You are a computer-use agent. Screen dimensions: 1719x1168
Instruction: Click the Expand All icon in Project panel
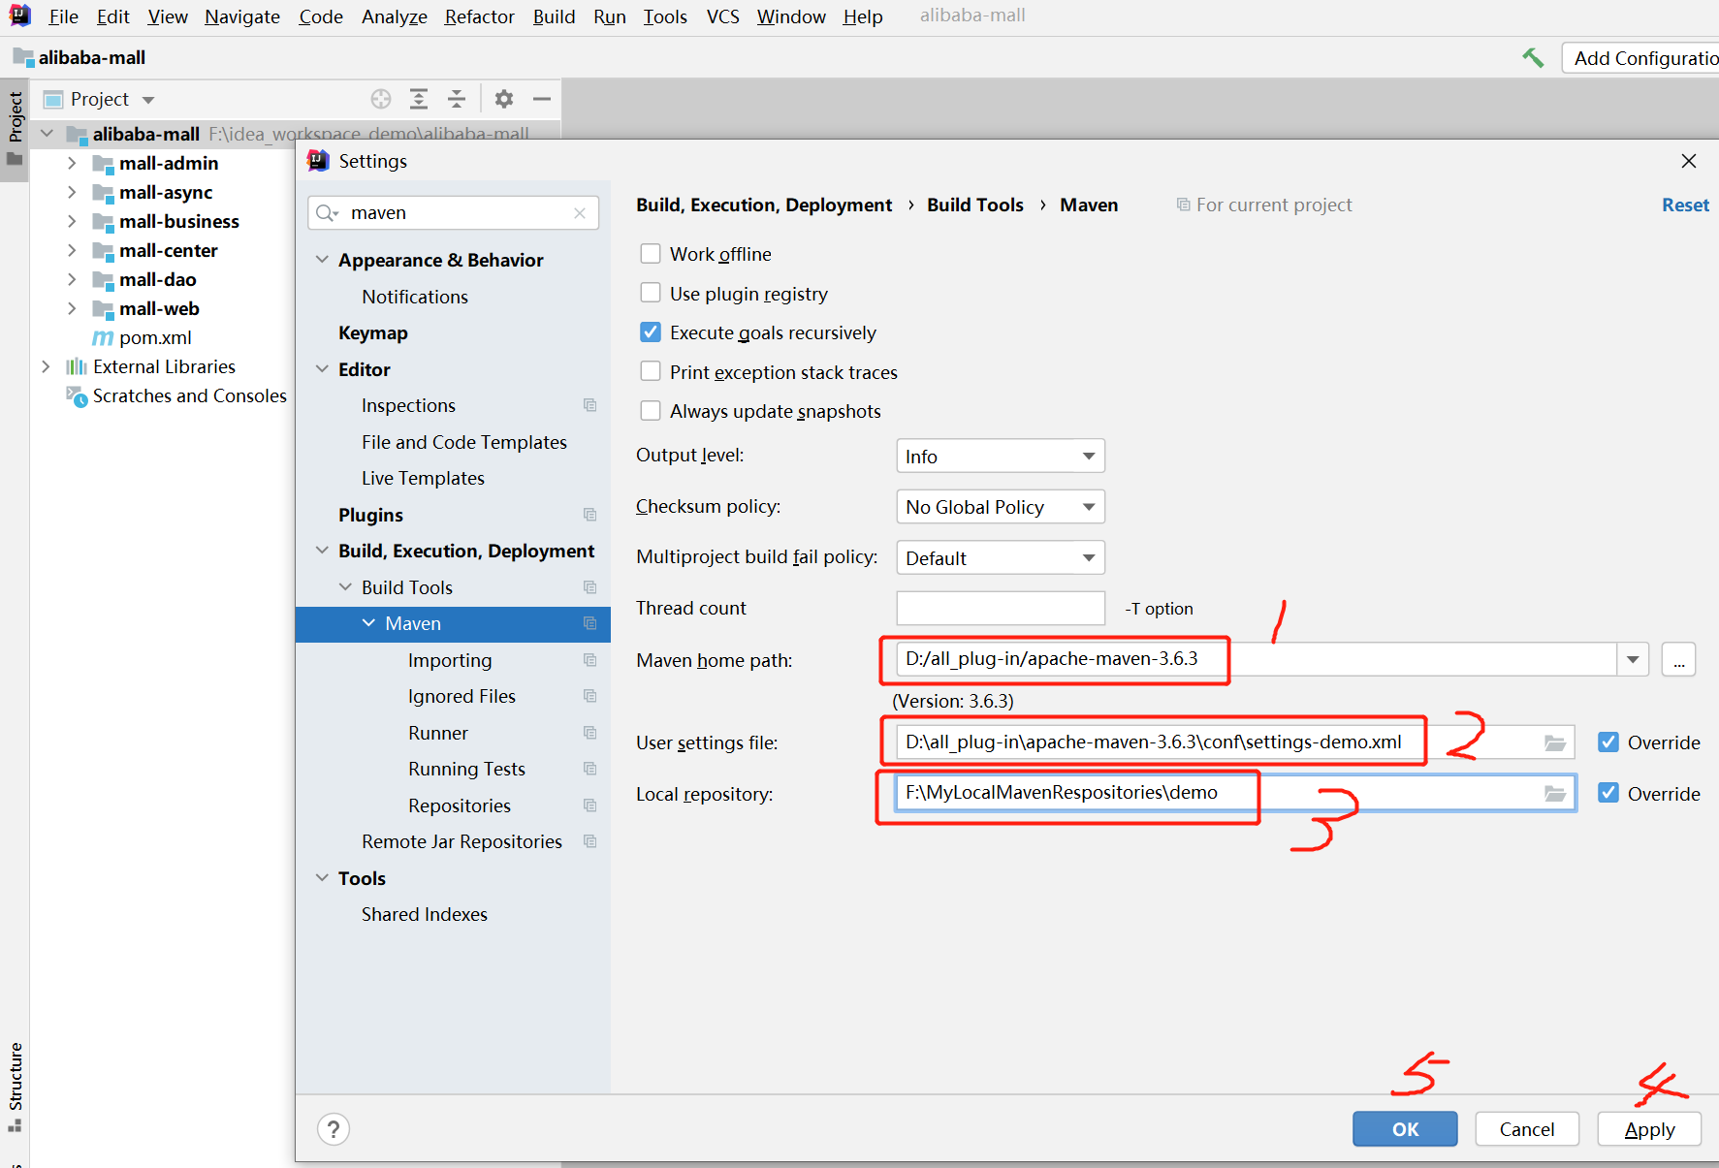[x=419, y=99]
